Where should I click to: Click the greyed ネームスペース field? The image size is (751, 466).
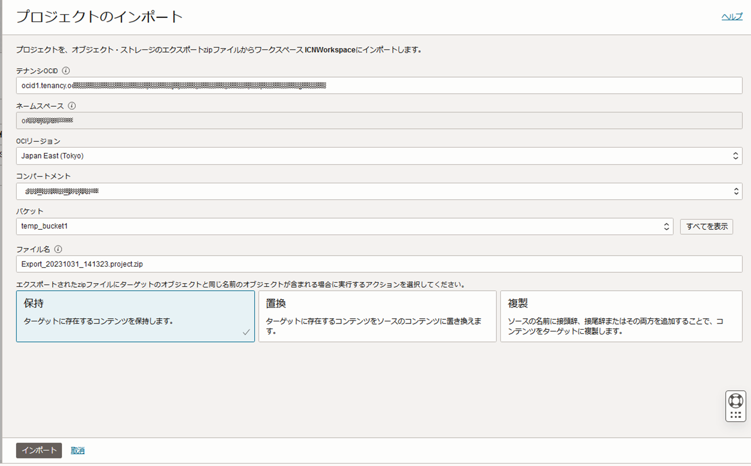pos(379,121)
